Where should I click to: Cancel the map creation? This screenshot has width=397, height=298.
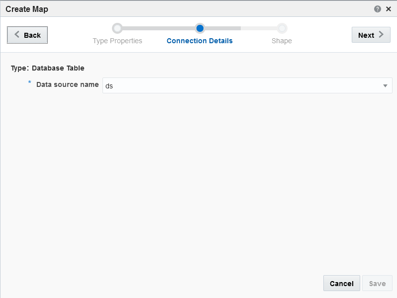[342, 283]
